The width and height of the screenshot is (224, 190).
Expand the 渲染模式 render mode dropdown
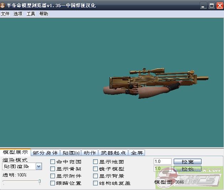(x=39, y=166)
